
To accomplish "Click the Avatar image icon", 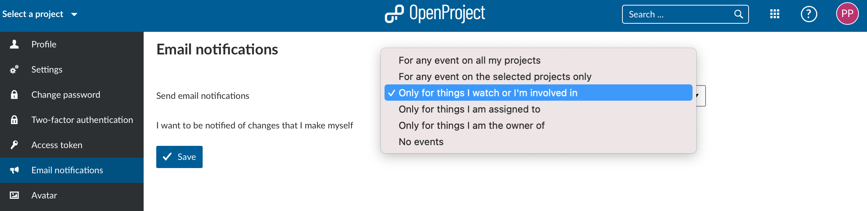I will pyautogui.click(x=14, y=195).
